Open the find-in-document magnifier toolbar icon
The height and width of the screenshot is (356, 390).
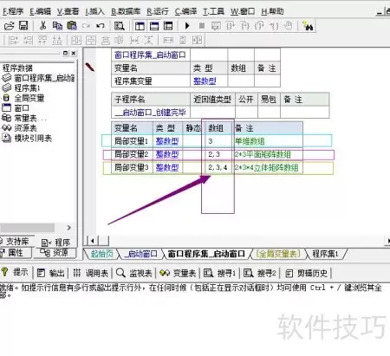(119, 26)
